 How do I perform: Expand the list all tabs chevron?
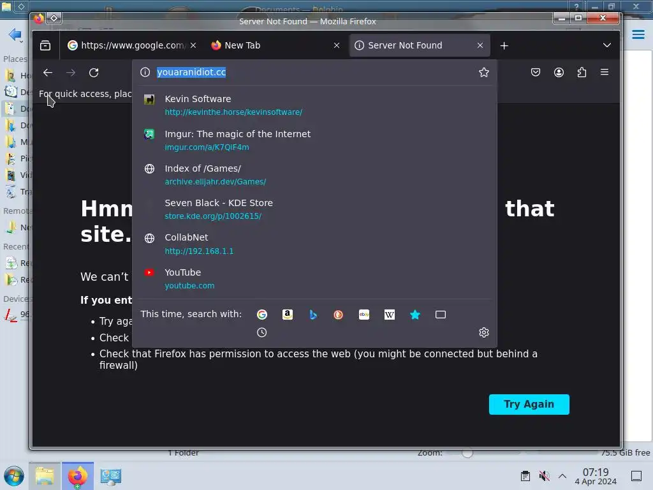(x=607, y=45)
